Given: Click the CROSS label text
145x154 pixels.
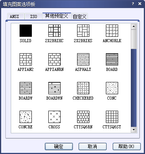Looking at the screenshot, I should pyautogui.click(x=54, y=127).
